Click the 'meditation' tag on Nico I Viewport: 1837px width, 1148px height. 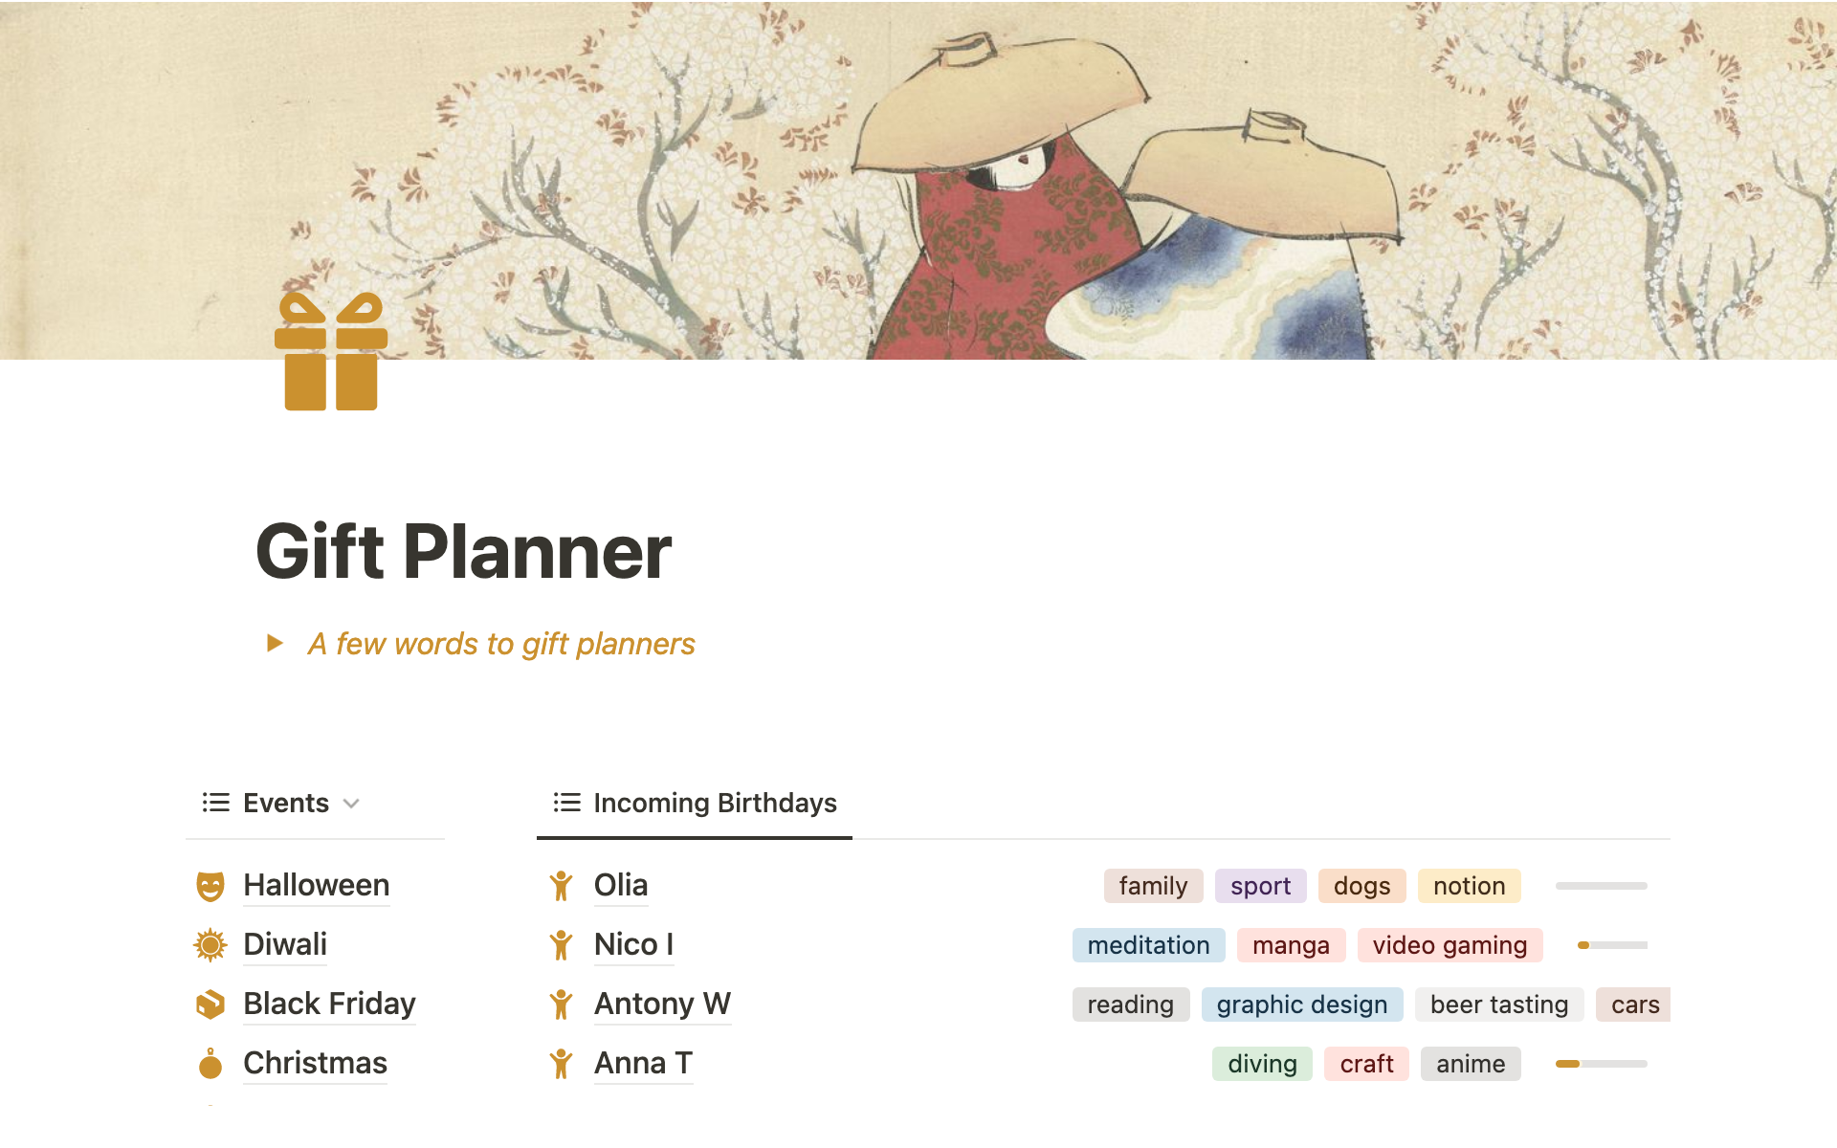[x=1148, y=945]
